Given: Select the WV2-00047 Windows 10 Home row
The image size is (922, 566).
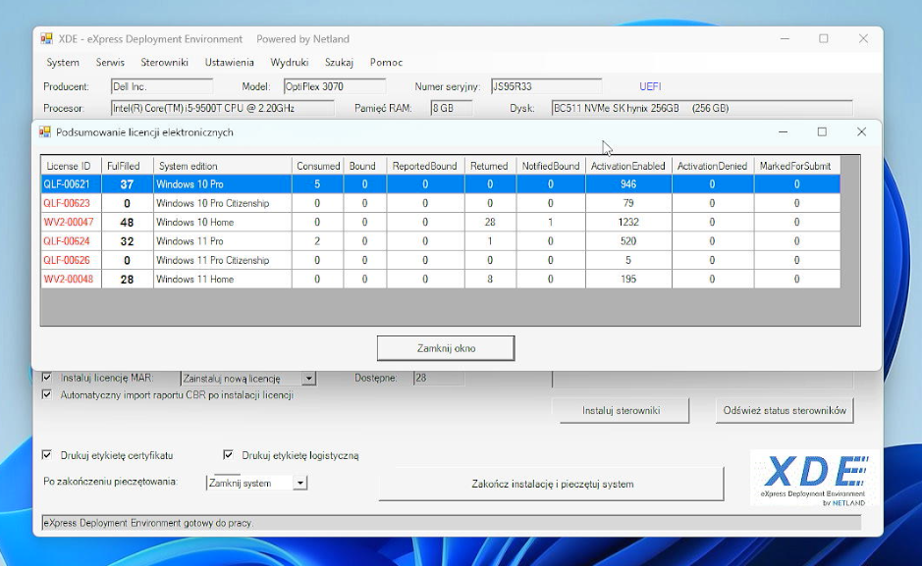Looking at the screenshot, I should point(194,223).
